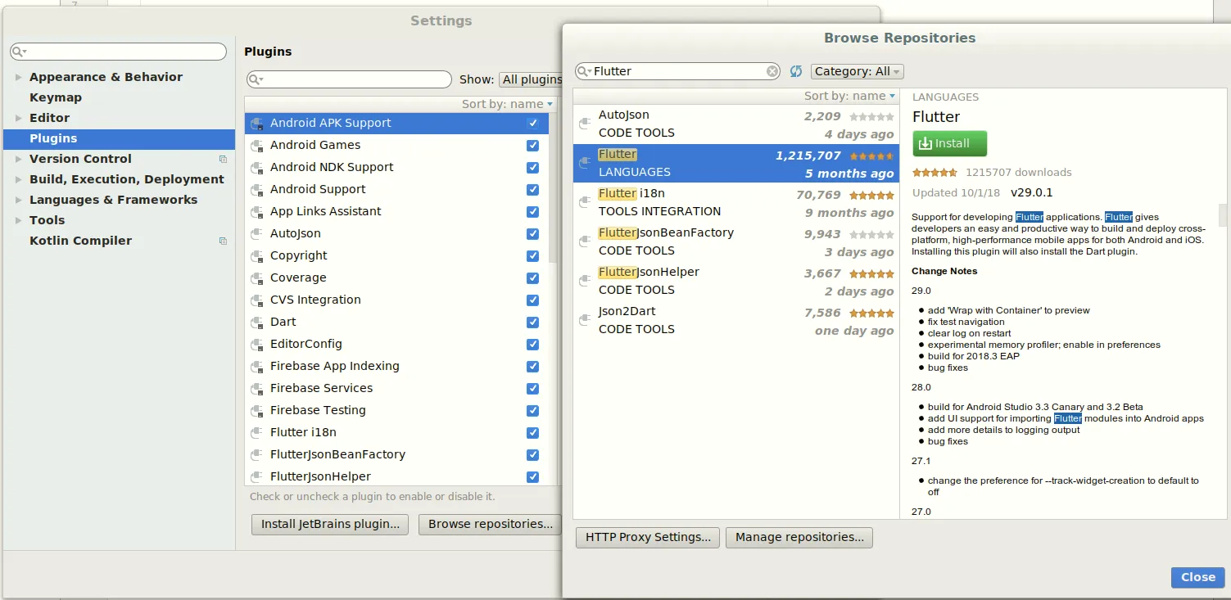Click the Json2Dart plugin icon in Browse Repositories
The height and width of the screenshot is (600, 1231).
coord(585,320)
